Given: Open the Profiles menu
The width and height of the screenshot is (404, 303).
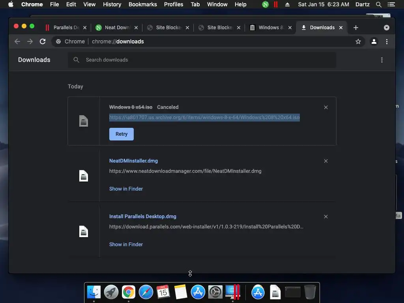Looking at the screenshot, I should [x=174, y=4].
